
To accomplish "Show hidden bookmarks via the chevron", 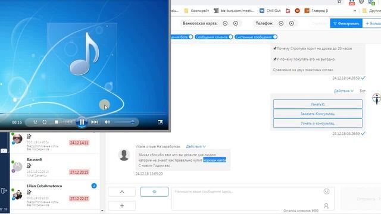I will coord(355,11).
